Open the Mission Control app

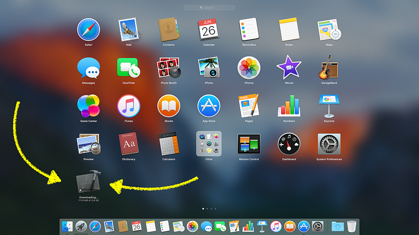tap(249, 144)
